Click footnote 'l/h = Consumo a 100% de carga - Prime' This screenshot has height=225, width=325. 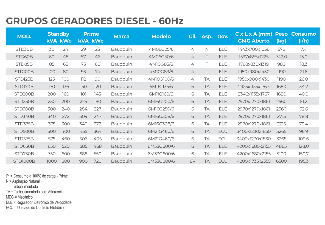(37, 176)
